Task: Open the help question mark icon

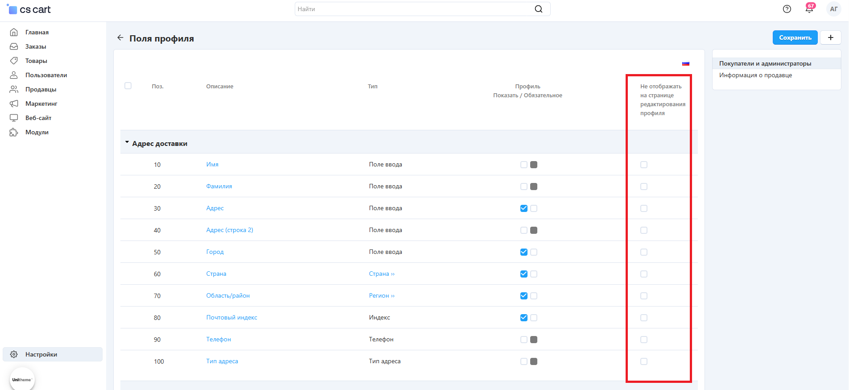Action: (787, 9)
